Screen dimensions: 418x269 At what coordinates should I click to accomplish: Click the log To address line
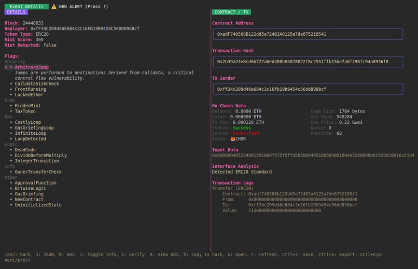click(x=290, y=205)
